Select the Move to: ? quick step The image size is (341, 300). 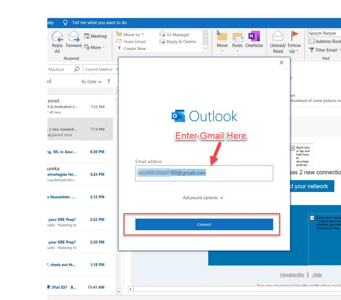pos(130,35)
